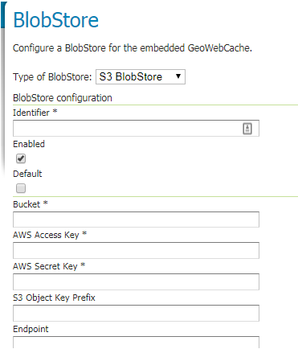Viewport: 298px width, 349px height.
Task: Click the autofill icon in Identifier field
Action: pos(247,129)
